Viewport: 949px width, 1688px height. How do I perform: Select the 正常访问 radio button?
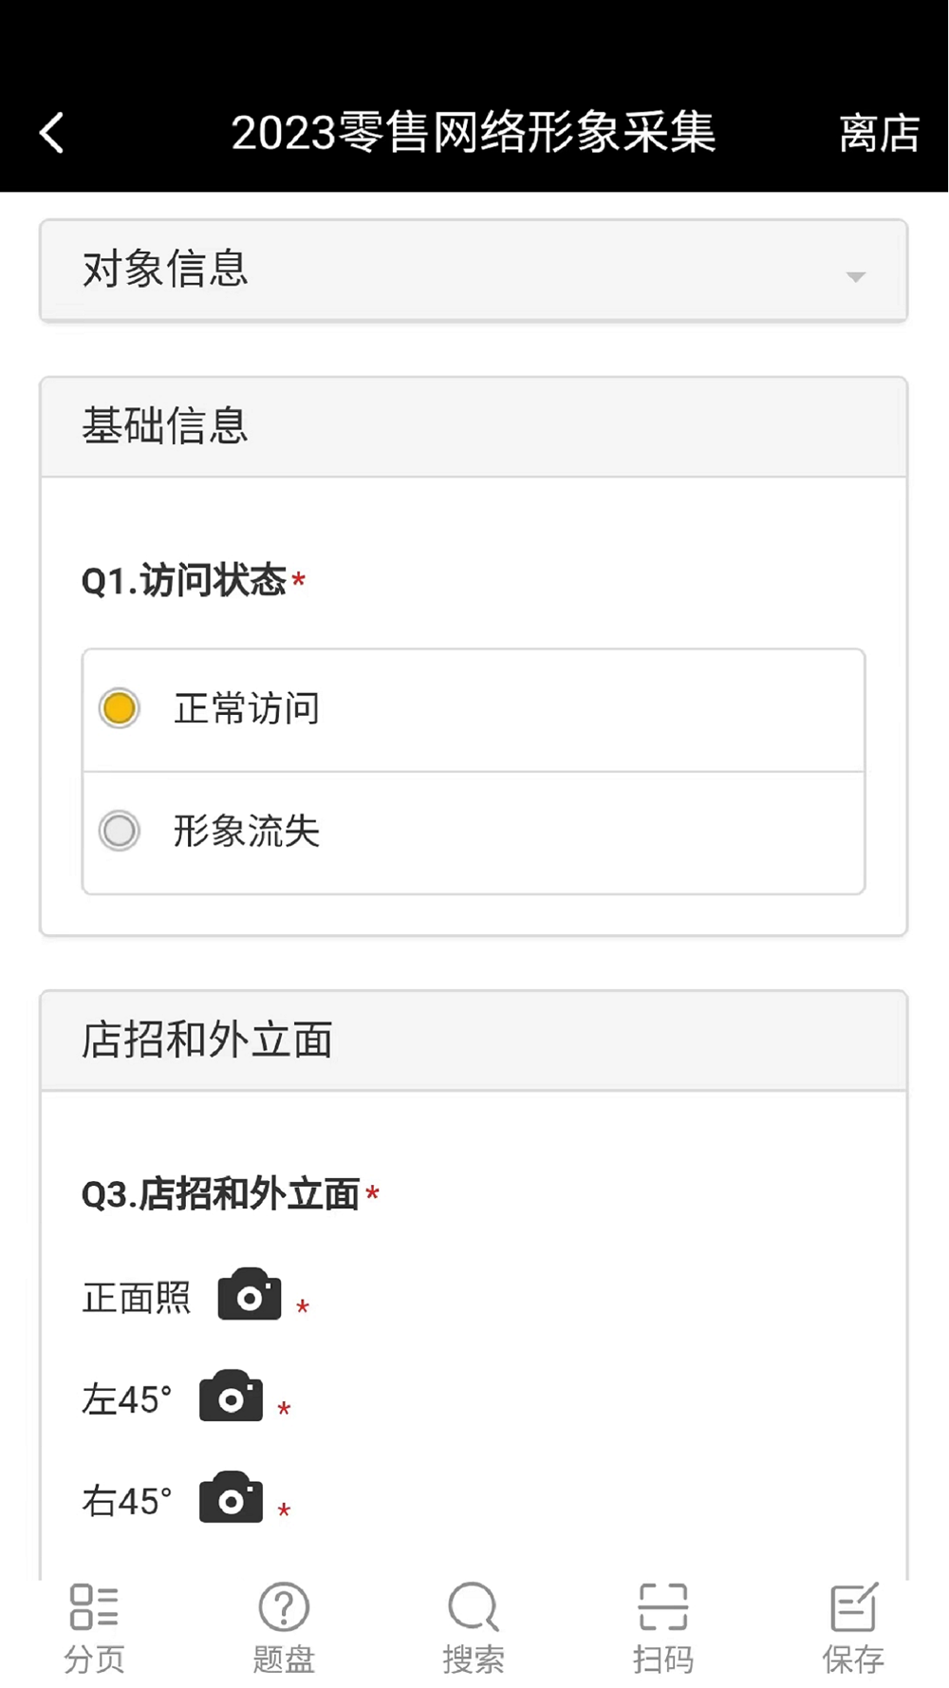(x=120, y=708)
